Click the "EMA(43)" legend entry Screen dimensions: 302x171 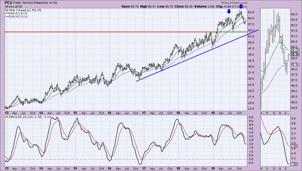[16, 17]
